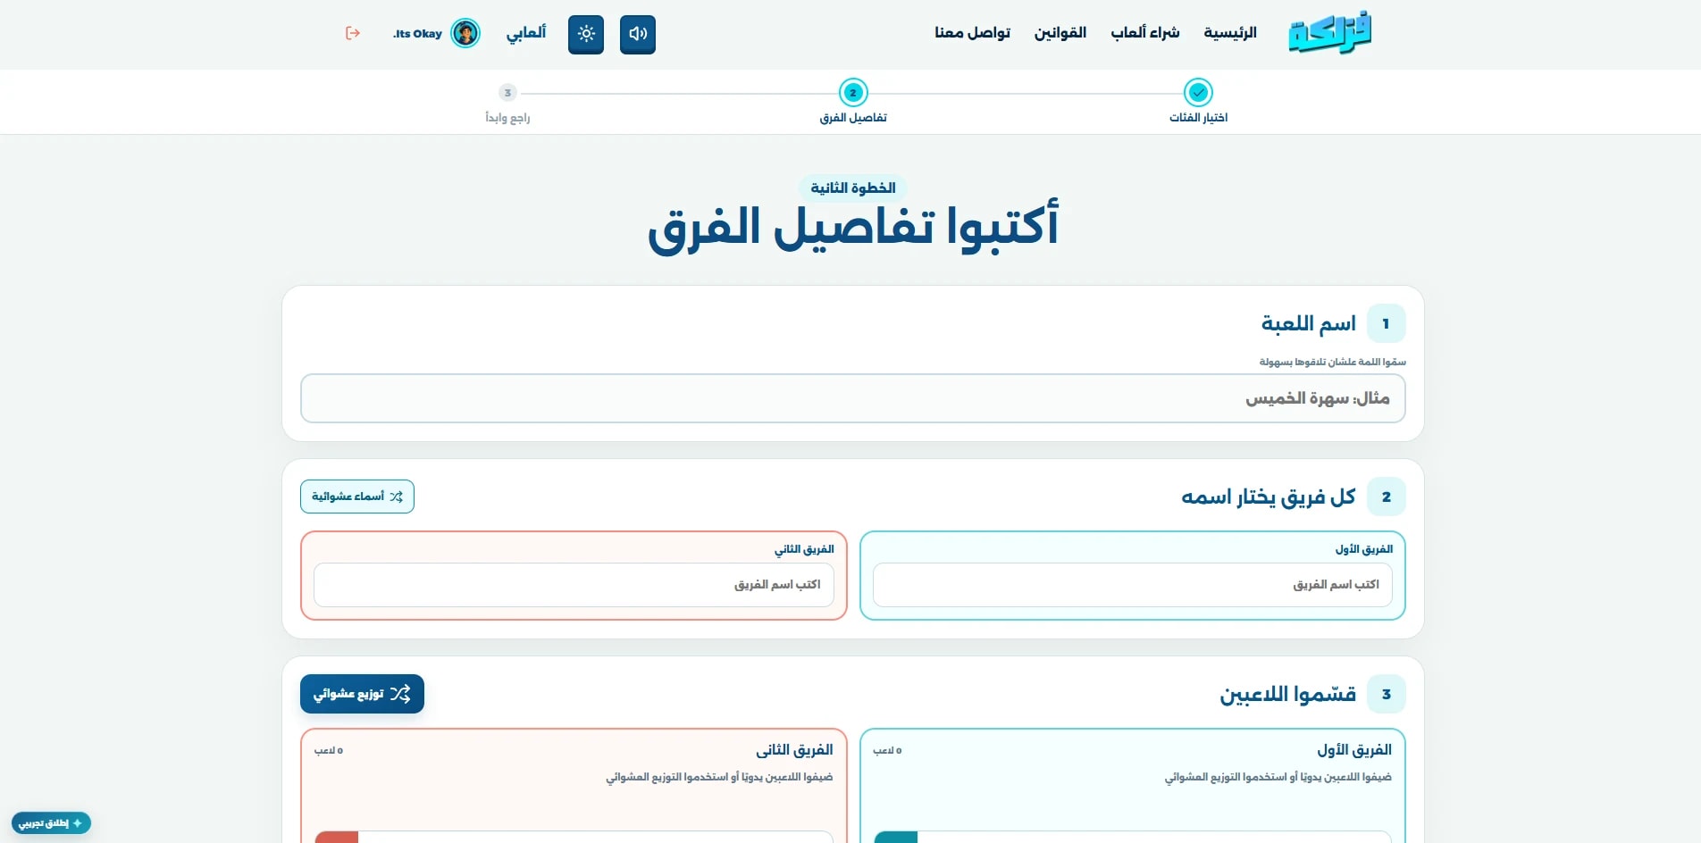Click the section number 2 badge
1701x843 pixels.
pos(1386,497)
